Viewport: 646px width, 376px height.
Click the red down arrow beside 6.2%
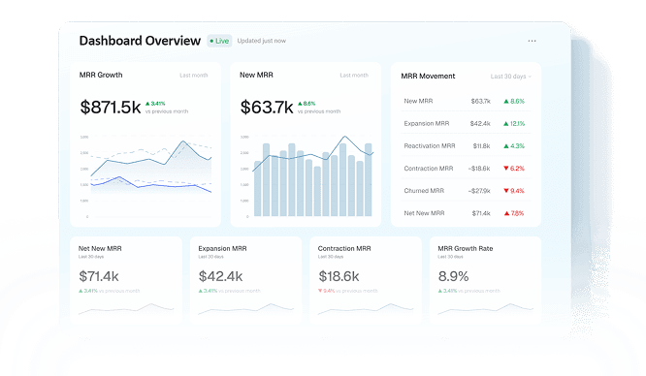coord(506,169)
